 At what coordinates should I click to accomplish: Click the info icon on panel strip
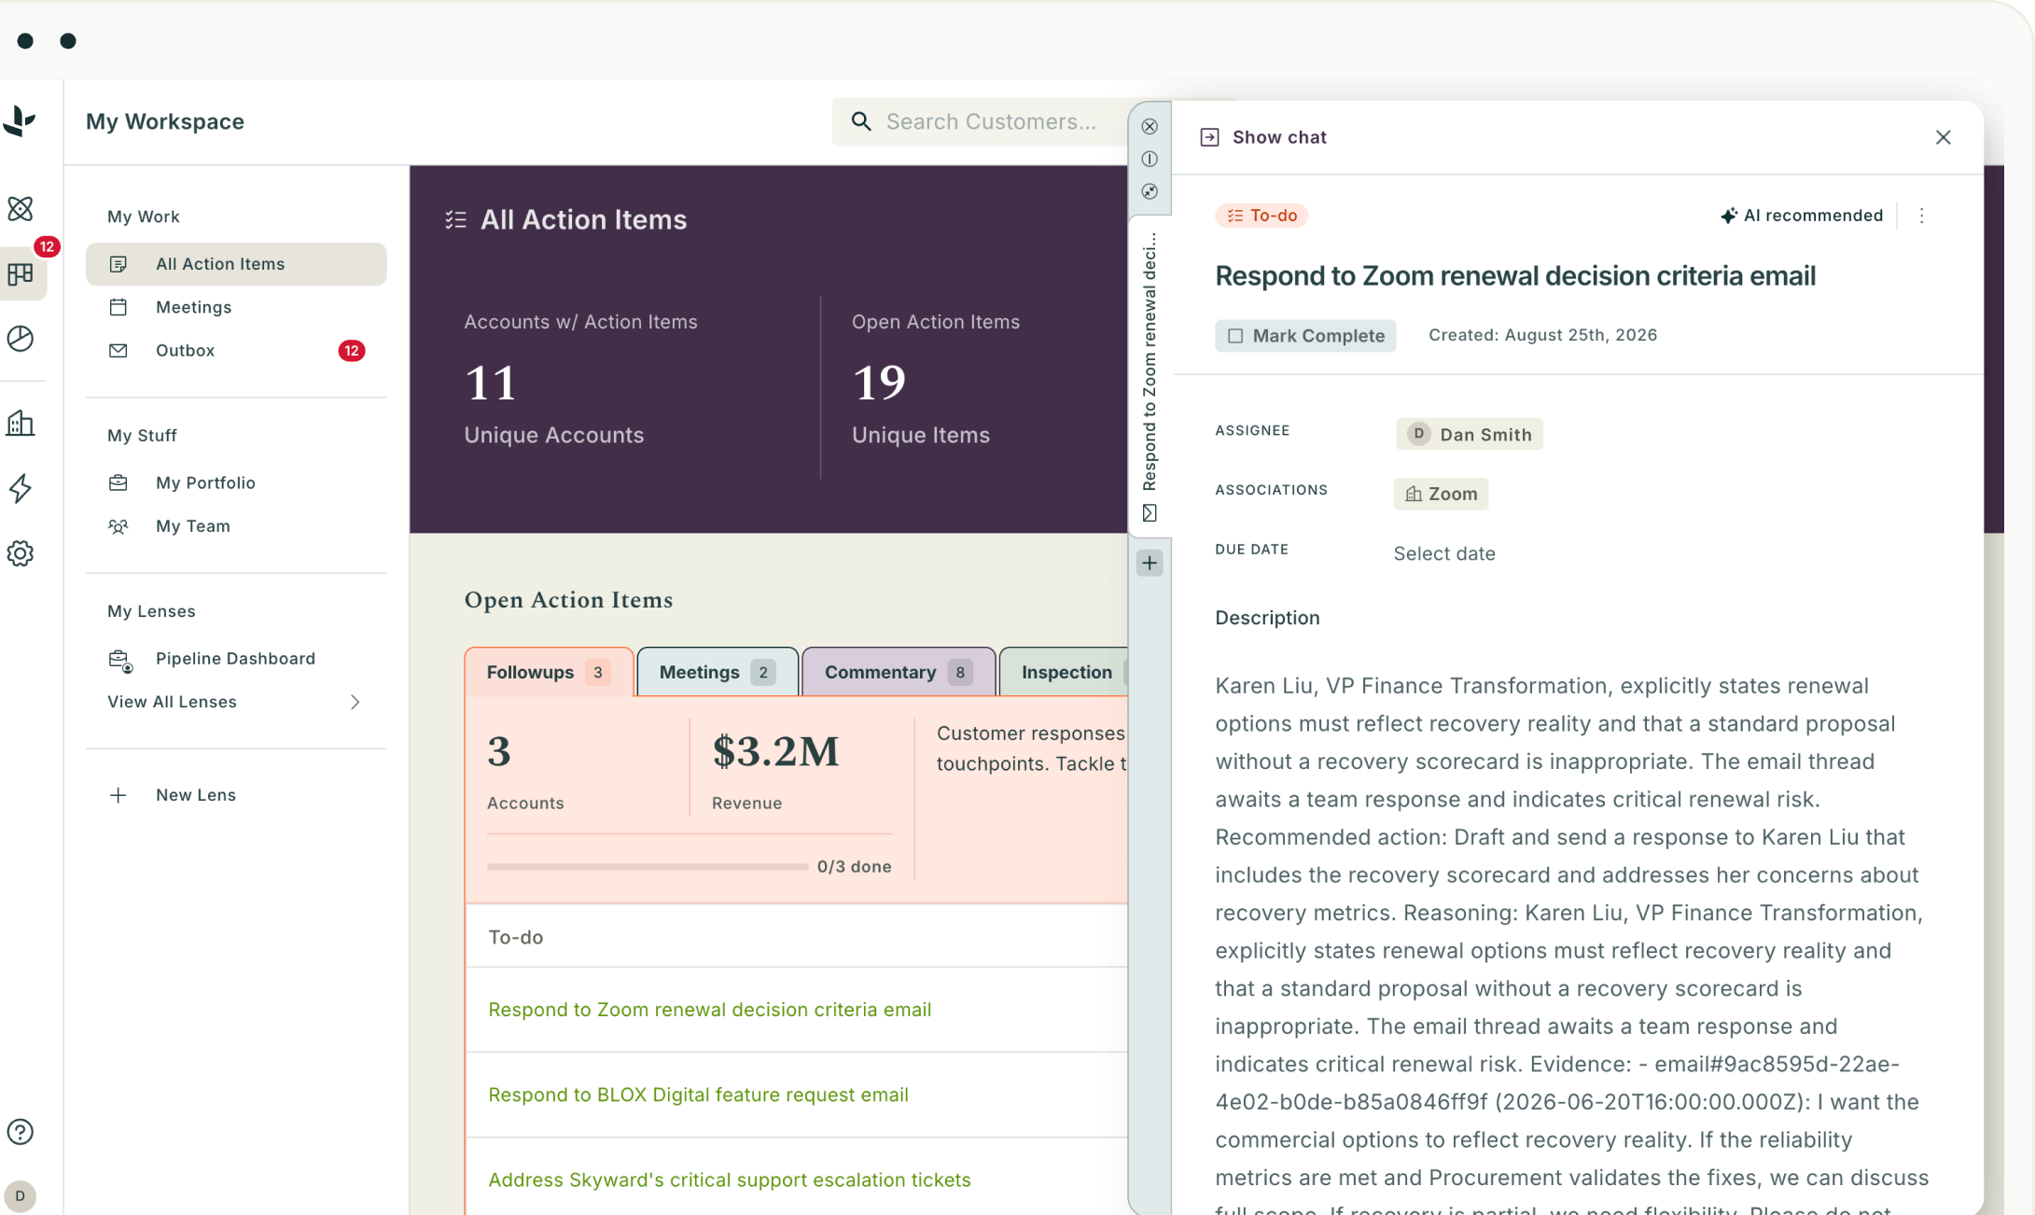coord(1150,160)
